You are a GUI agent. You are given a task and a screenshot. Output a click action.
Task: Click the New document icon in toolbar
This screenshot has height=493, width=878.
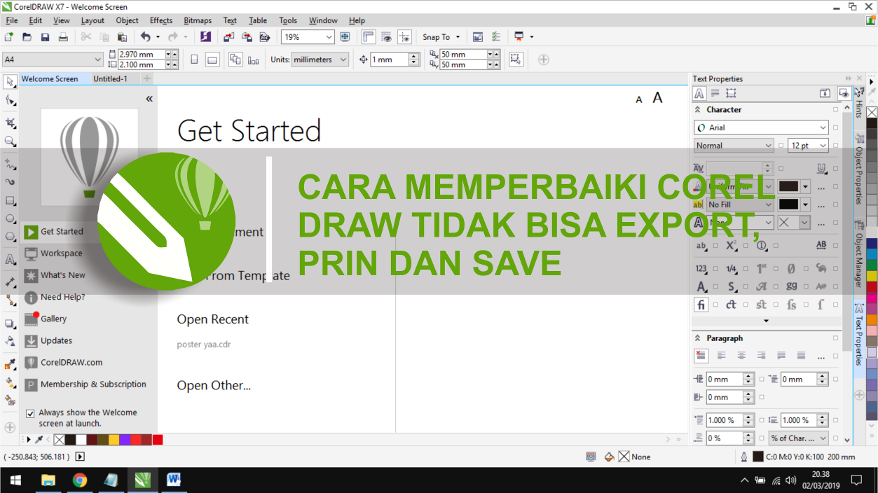9,37
